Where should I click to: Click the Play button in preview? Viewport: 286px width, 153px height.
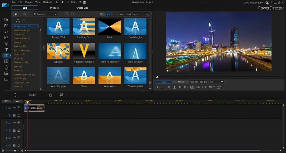point(157,87)
